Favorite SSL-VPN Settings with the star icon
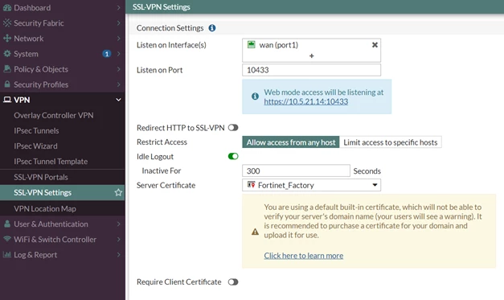Viewport: 504px width, 300px height. (118, 192)
